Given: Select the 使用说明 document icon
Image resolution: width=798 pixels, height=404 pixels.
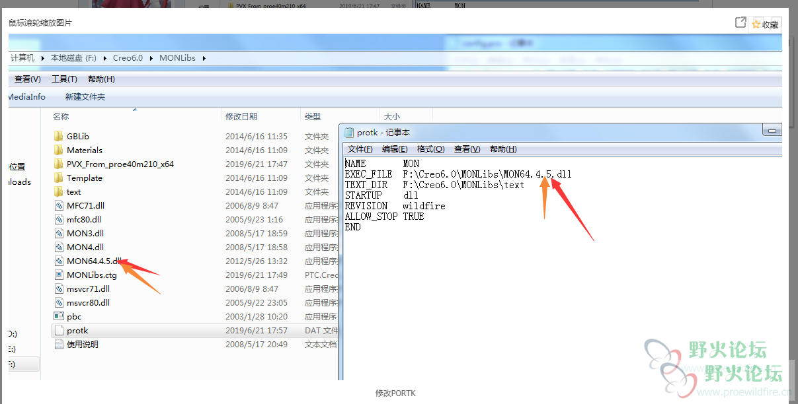Looking at the screenshot, I should coord(58,345).
